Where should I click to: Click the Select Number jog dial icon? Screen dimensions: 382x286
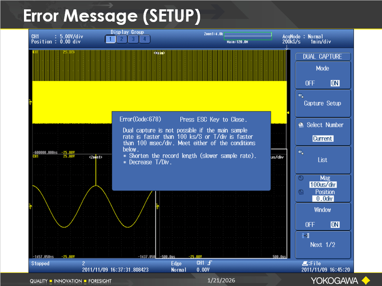301,125
